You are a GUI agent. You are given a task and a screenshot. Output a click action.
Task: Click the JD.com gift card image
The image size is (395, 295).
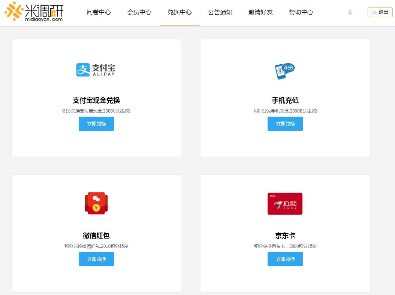[285, 204]
